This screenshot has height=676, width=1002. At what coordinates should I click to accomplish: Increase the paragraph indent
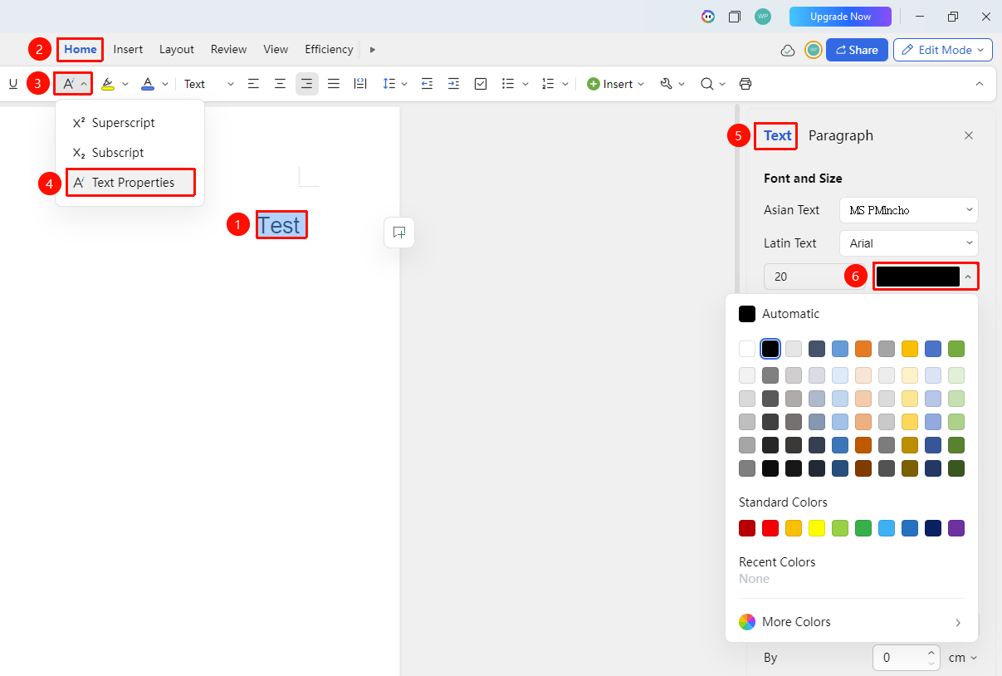(x=453, y=84)
